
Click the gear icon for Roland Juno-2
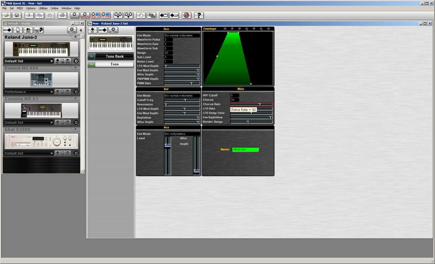click(76, 61)
